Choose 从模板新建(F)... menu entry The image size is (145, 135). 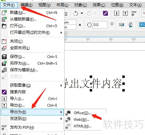tap(32, 19)
